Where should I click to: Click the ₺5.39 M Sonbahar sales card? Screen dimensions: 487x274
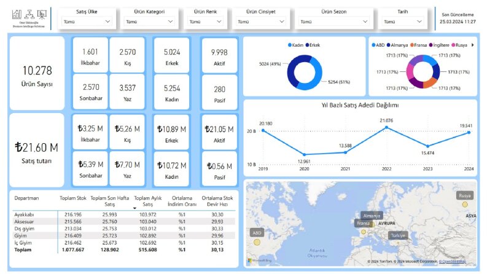90,168
